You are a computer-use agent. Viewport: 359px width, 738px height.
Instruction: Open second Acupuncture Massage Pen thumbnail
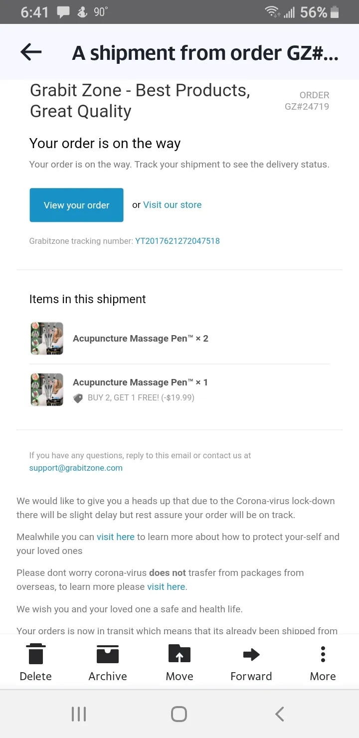point(47,389)
